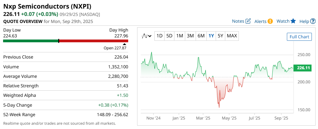
Task: Click the Open 227.87 triangle marker
Action: coord(124,44)
